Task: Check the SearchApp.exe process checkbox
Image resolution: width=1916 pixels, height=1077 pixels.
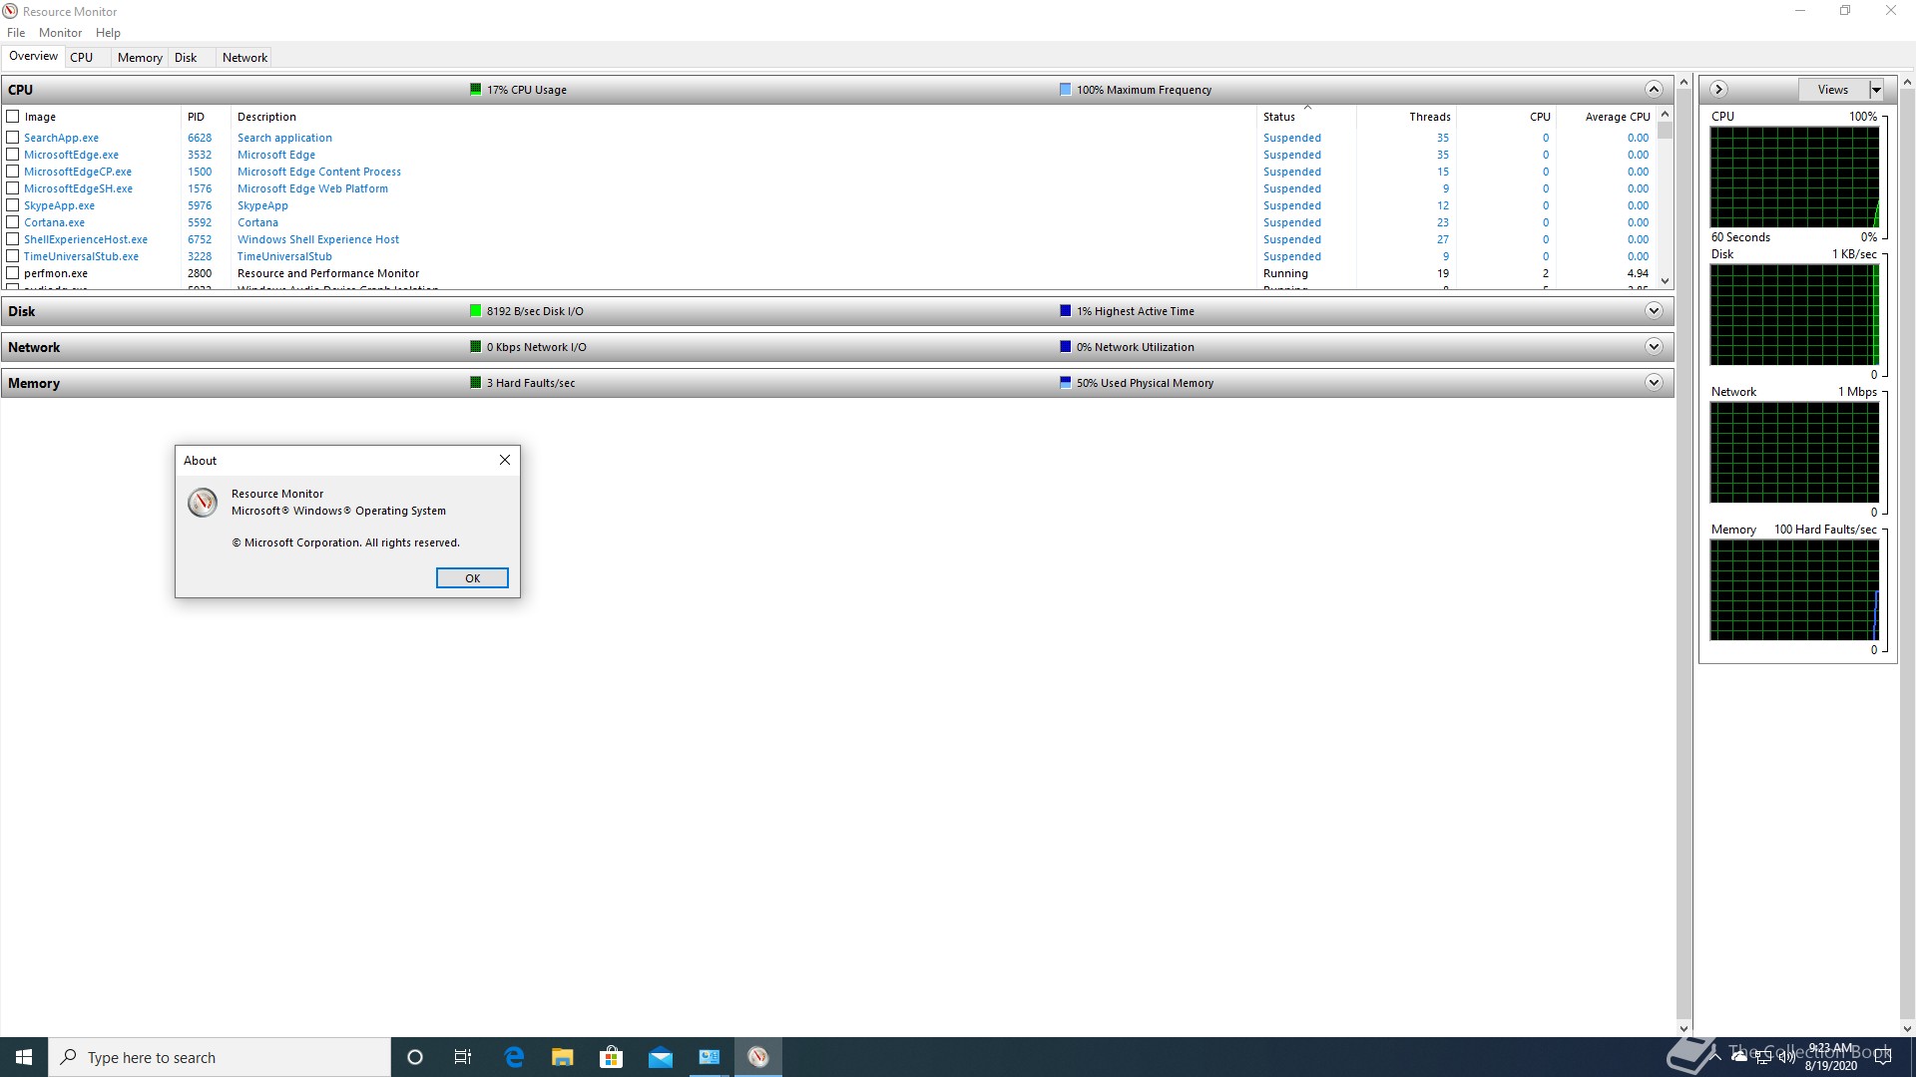Action: [x=13, y=138]
